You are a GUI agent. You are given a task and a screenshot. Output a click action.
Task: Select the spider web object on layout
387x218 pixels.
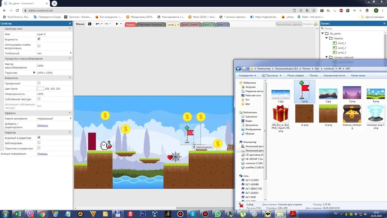coord(176,157)
